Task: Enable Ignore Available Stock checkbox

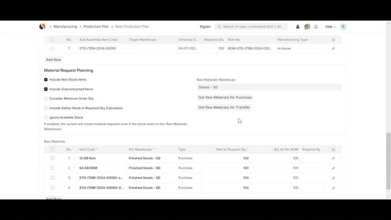Action: pyautogui.click(x=46, y=117)
